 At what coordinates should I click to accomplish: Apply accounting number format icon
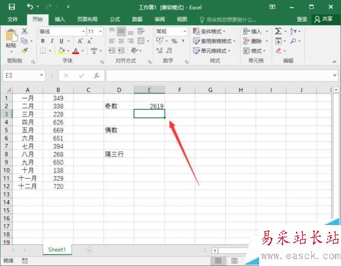[160, 41]
